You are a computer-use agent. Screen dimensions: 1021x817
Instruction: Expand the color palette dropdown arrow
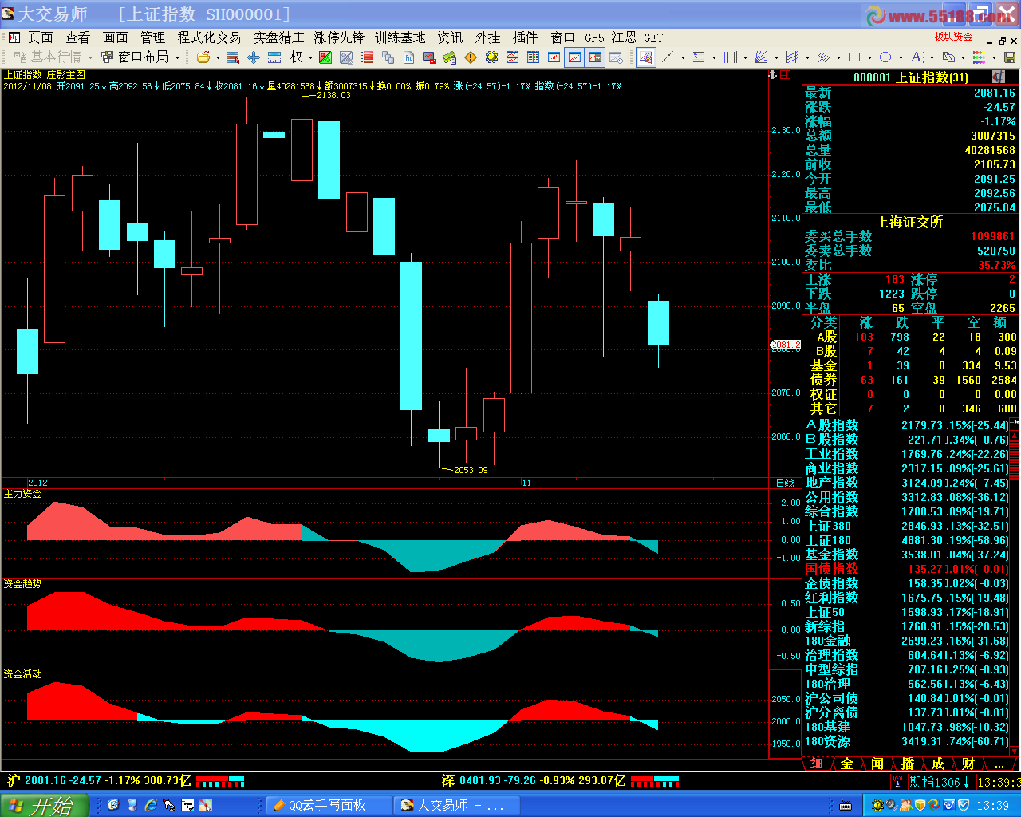point(994,57)
